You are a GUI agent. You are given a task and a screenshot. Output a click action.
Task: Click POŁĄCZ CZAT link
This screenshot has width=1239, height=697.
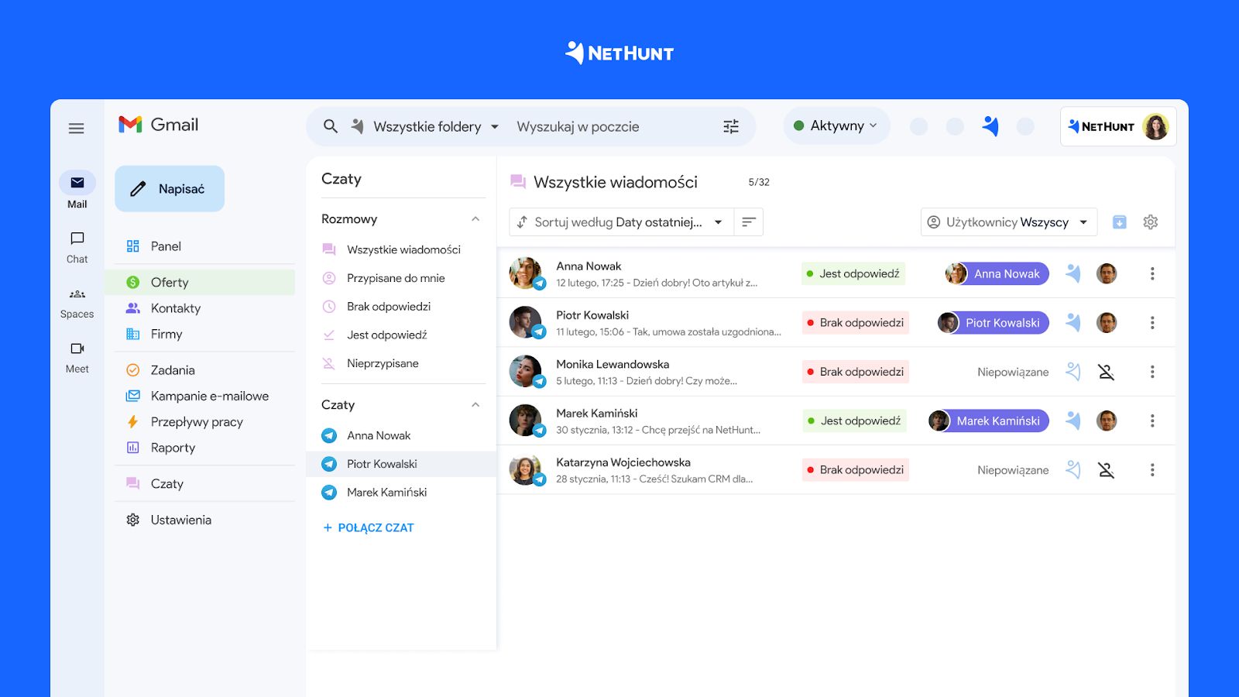tap(368, 527)
